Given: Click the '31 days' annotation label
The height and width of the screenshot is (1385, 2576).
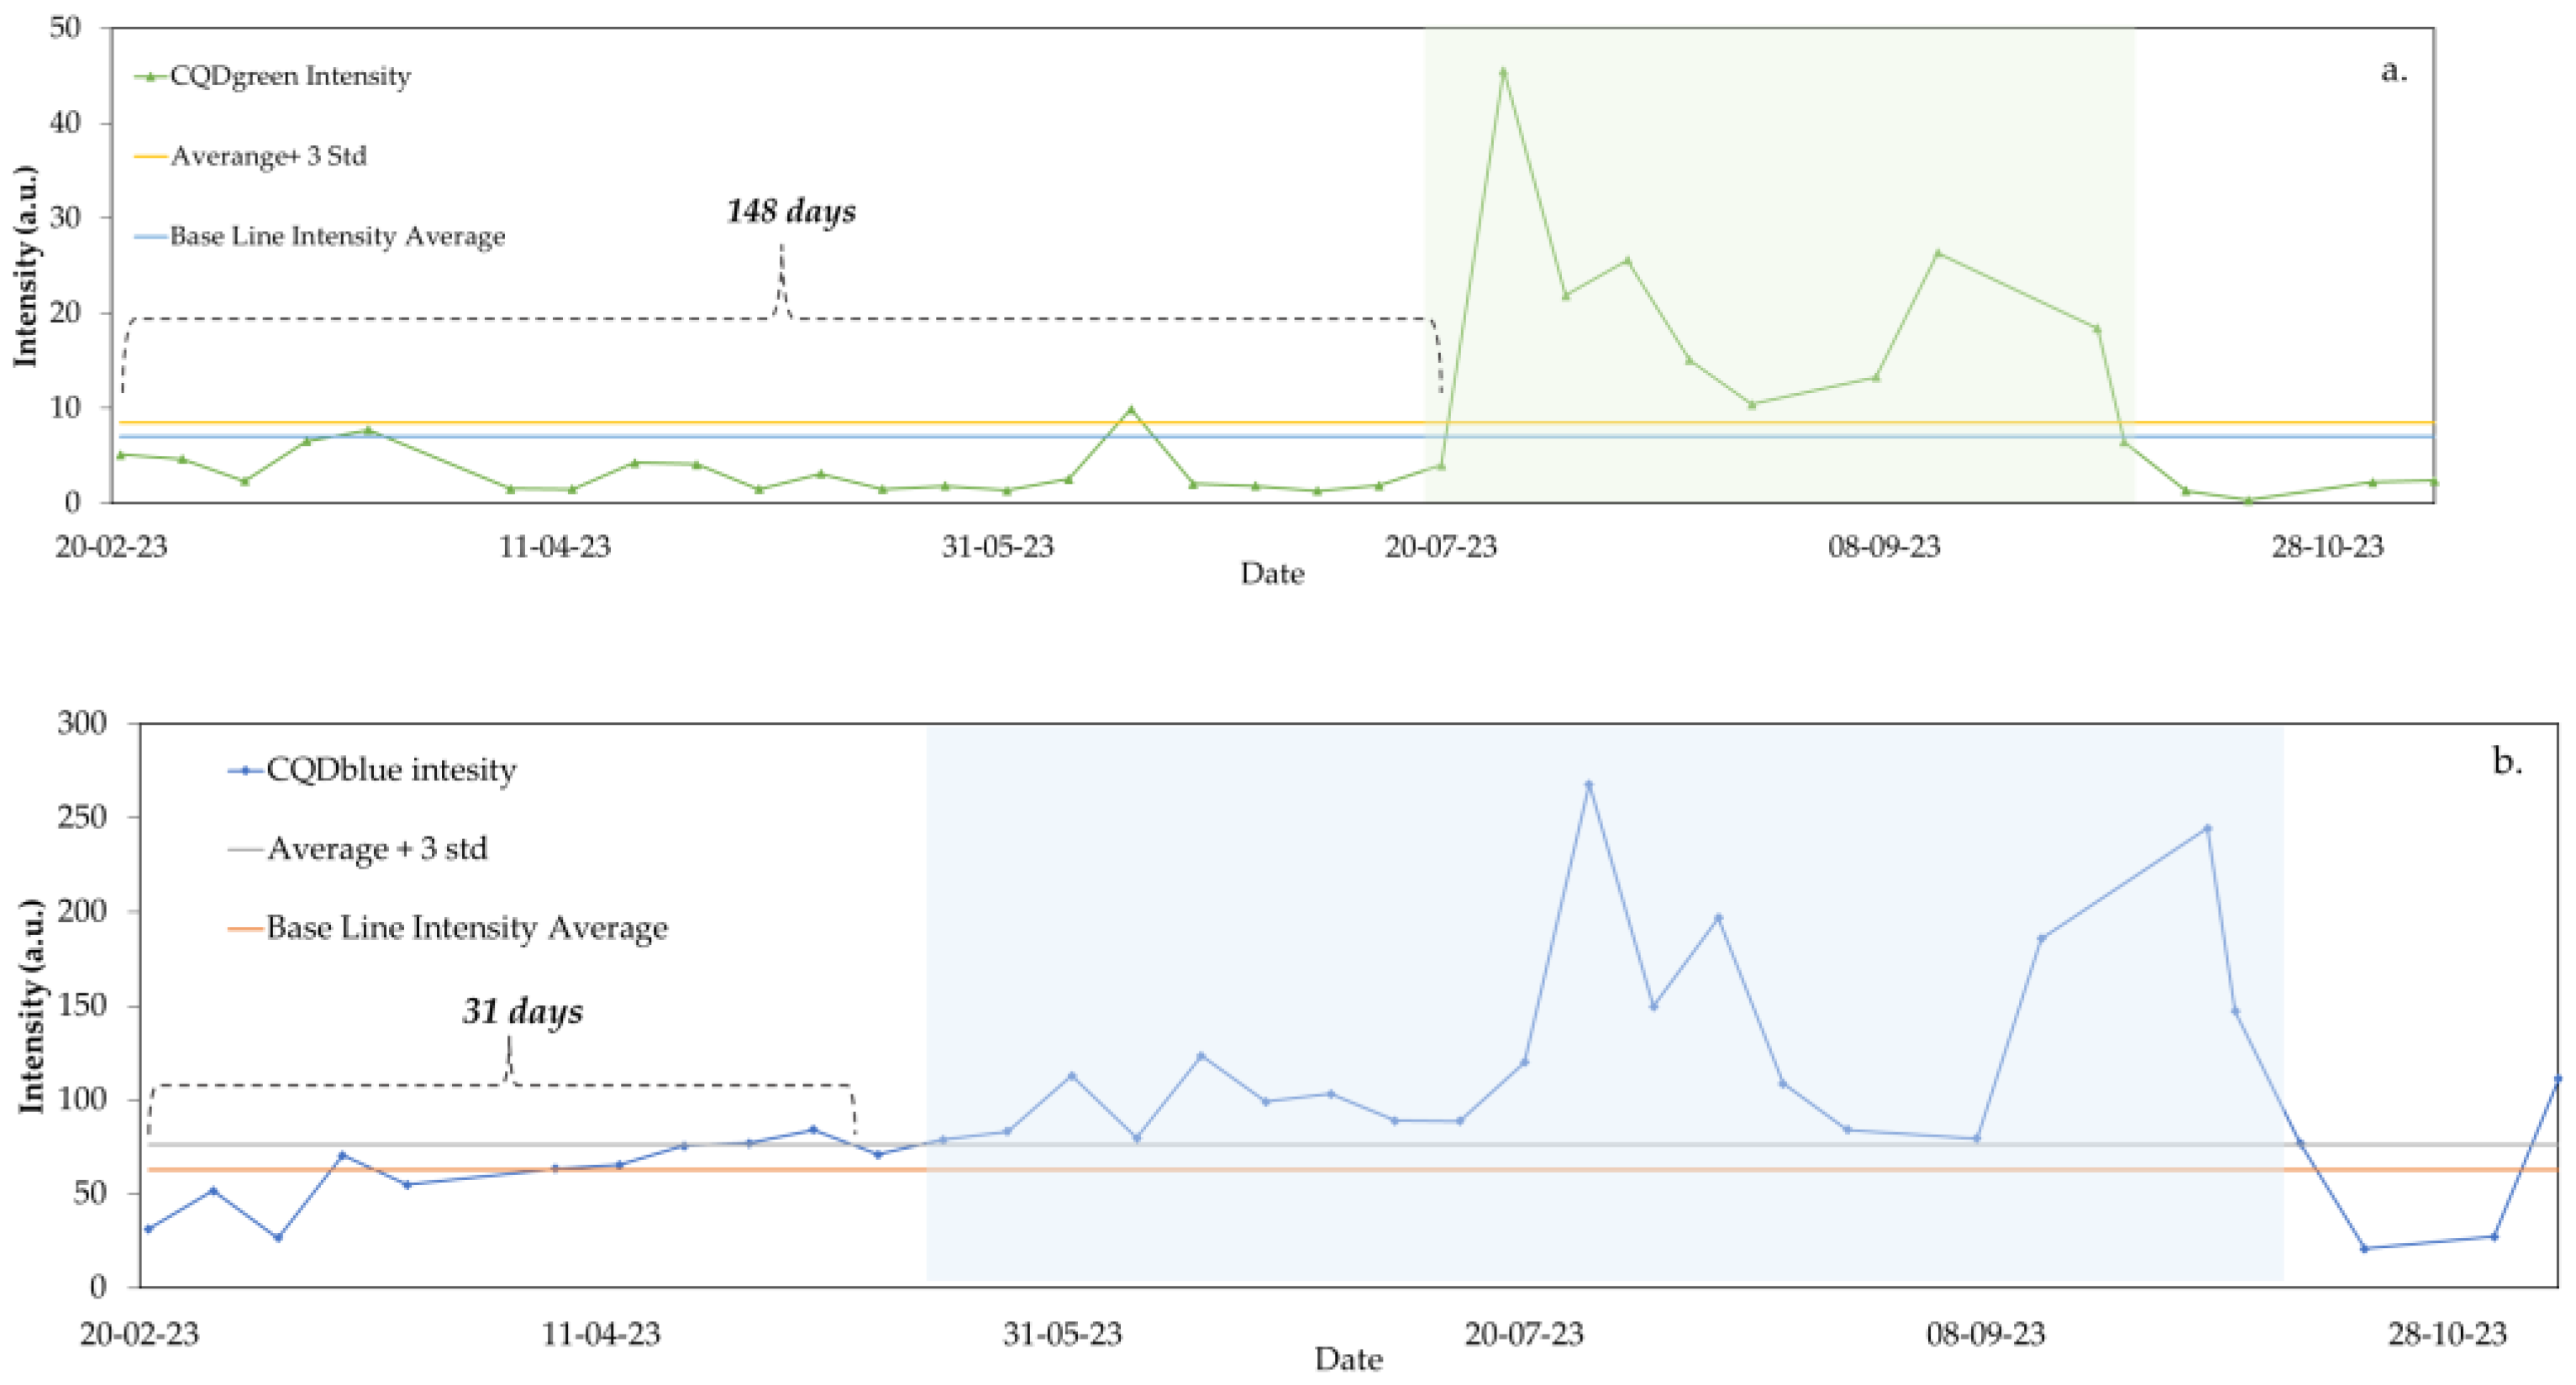Looking at the screenshot, I should pos(522,1011).
